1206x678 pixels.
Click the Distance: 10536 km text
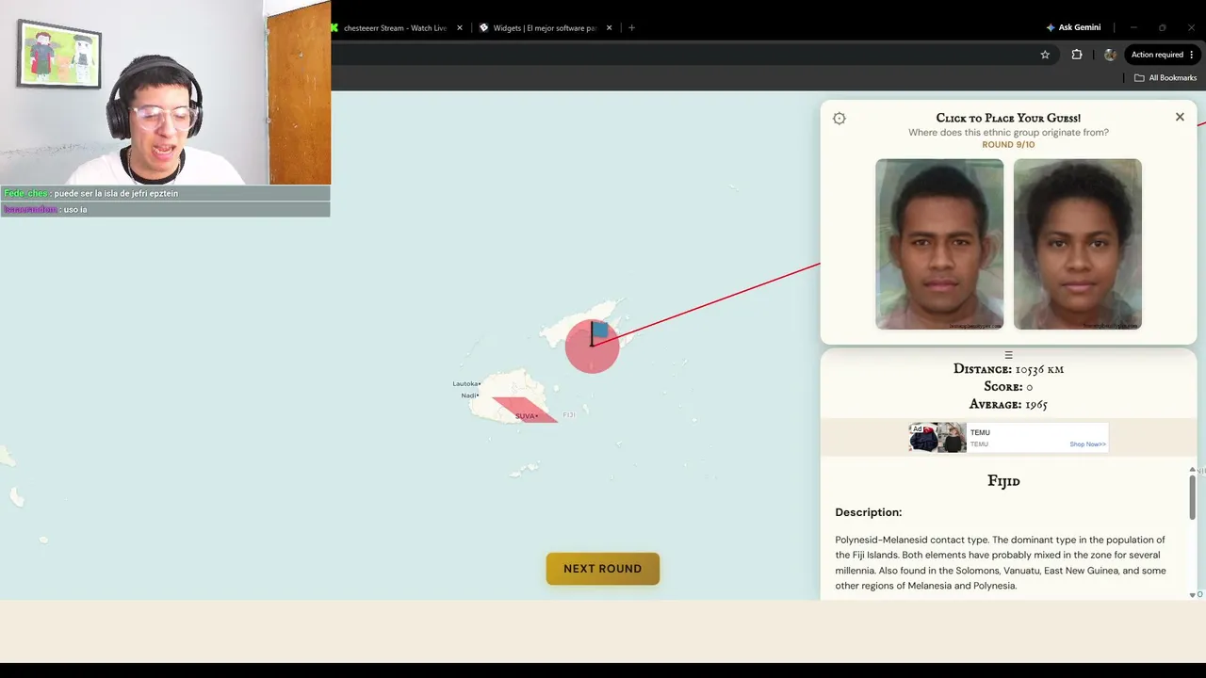(1008, 369)
